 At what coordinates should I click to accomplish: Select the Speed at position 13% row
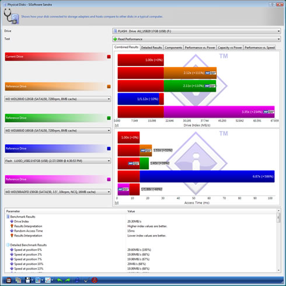click(x=141, y=268)
